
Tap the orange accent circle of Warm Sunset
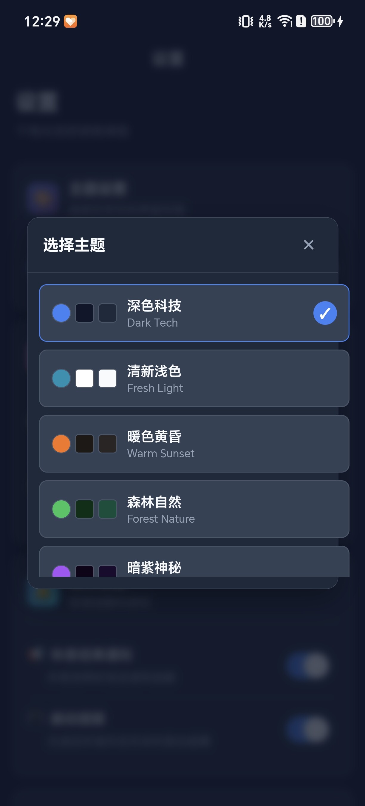61,444
